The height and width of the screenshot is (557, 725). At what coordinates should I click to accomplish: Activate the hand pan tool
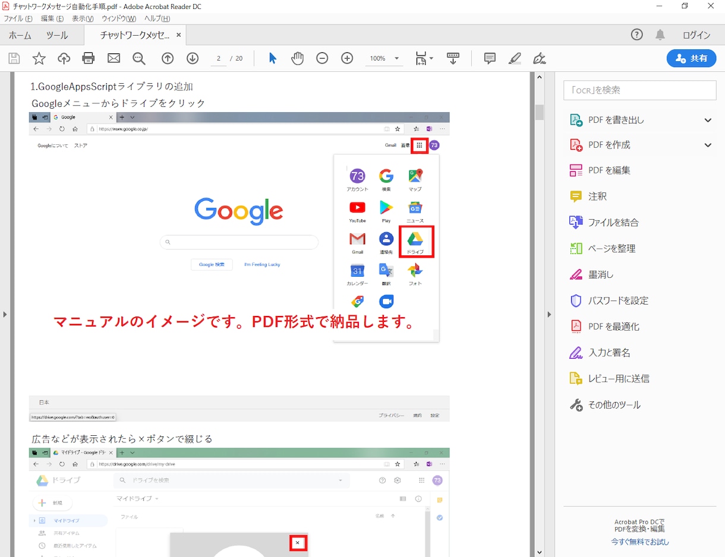[x=298, y=58]
